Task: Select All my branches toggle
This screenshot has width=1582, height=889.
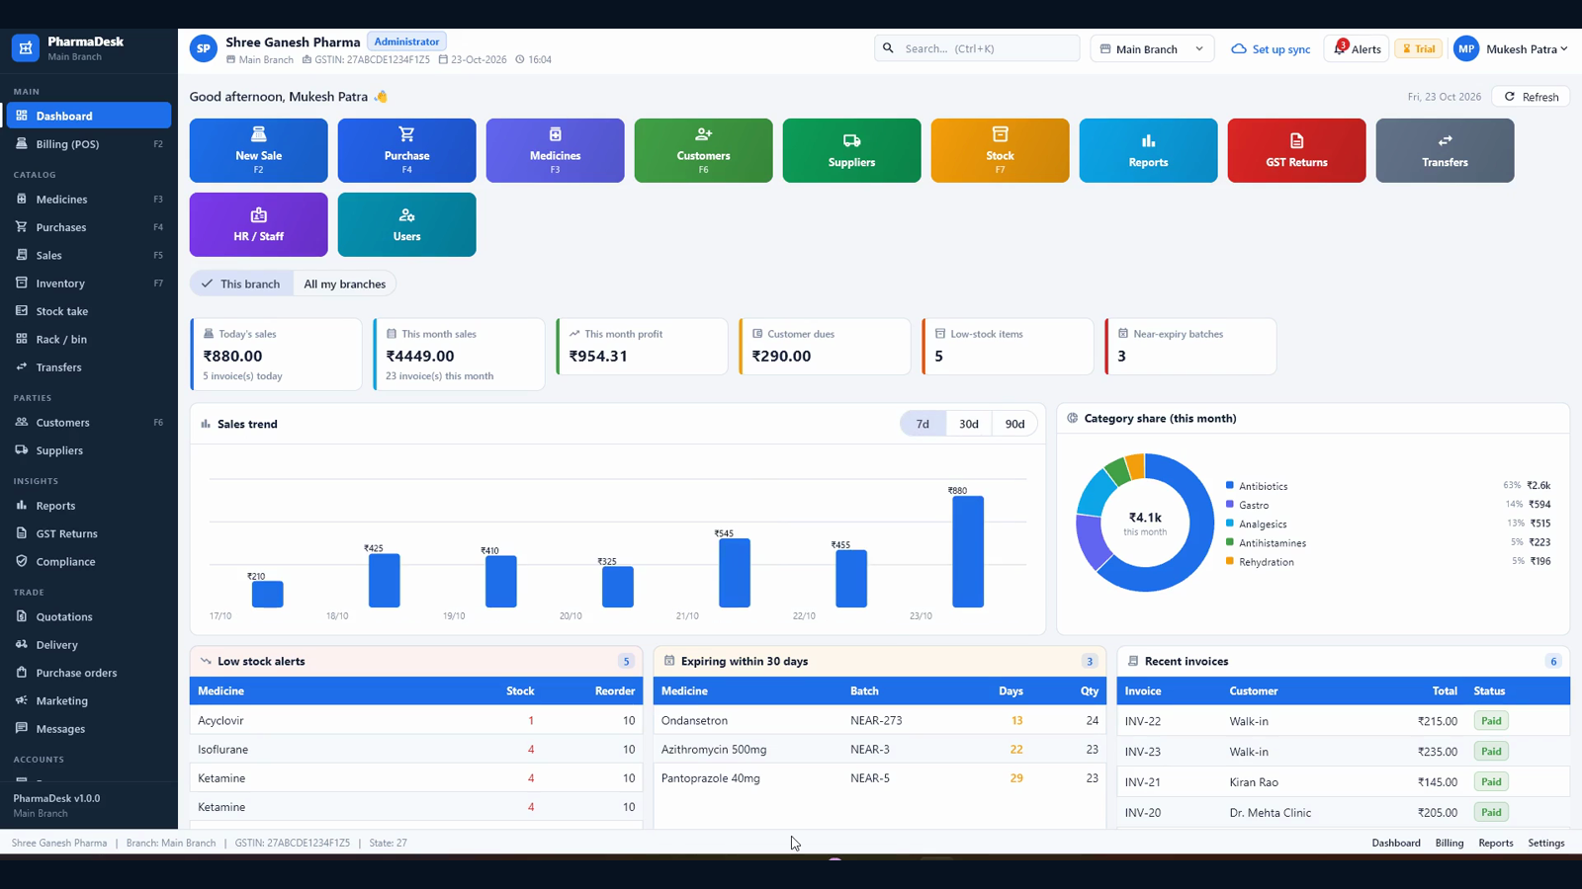Action: point(344,283)
